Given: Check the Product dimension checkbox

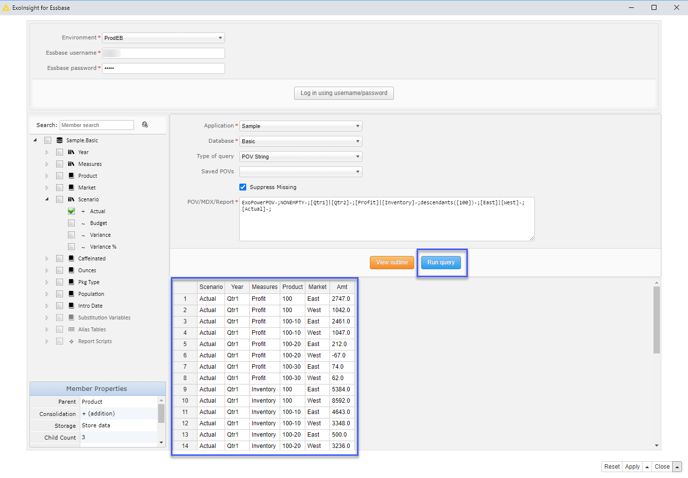Looking at the screenshot, I should [60, 176].
